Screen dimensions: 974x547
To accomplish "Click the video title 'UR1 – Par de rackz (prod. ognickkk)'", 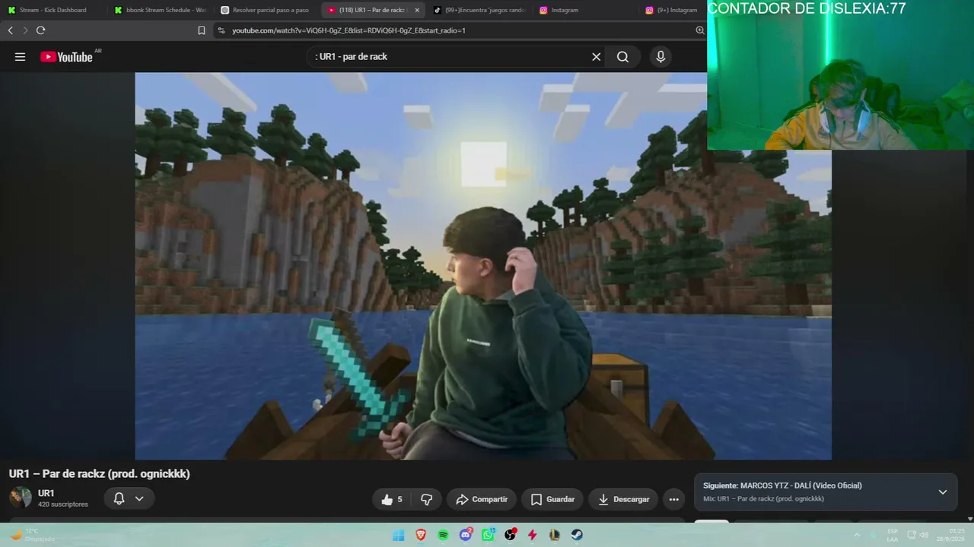I will click(100, 474).
